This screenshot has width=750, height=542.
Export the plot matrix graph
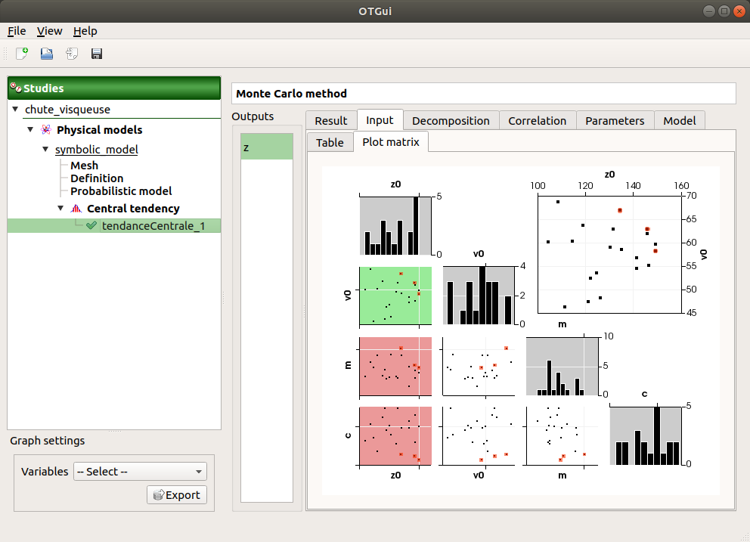point(176,495)
